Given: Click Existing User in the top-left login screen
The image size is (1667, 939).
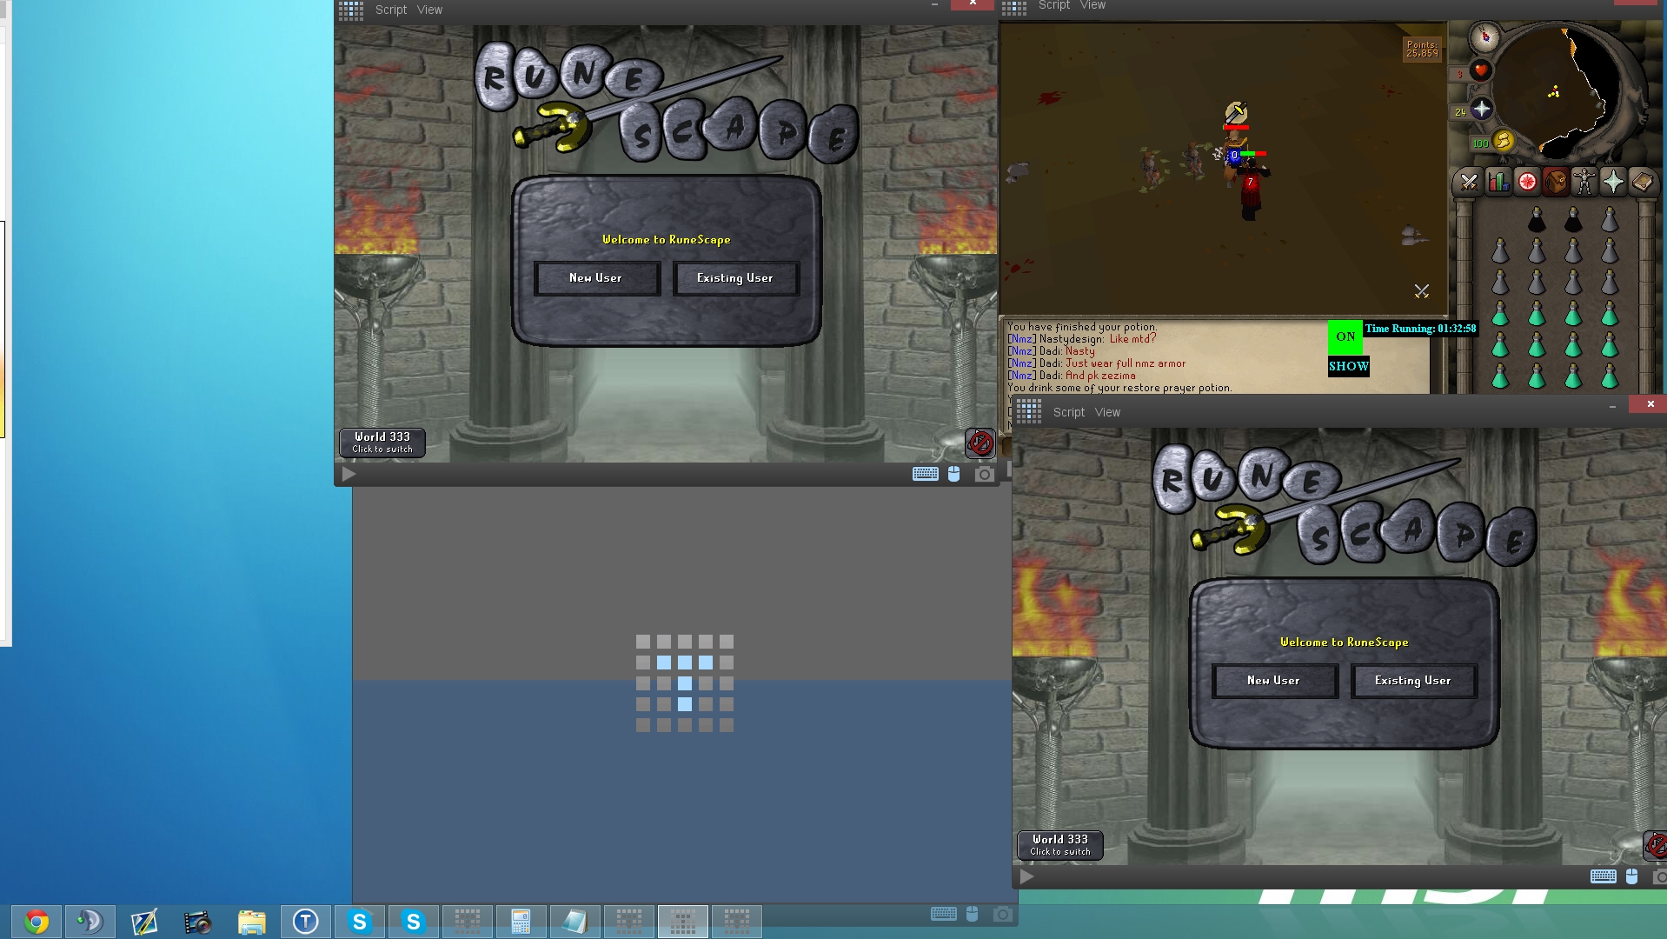Looking at the screenshot, I should (735, 278).
